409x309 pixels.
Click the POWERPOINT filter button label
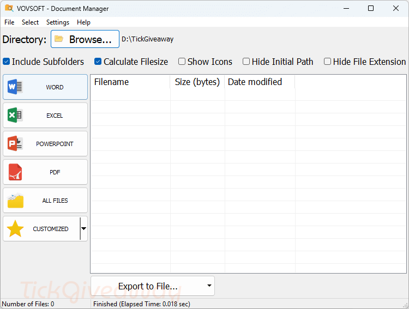55,144
